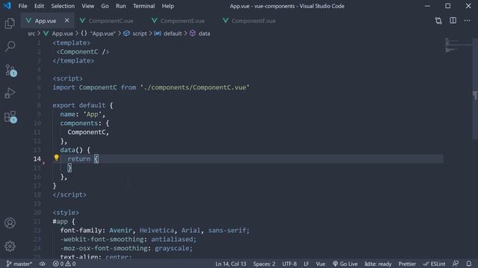This screenshot has height=268, width=478.
Task: Click the 'export default {' line
Action: point(83,106)
